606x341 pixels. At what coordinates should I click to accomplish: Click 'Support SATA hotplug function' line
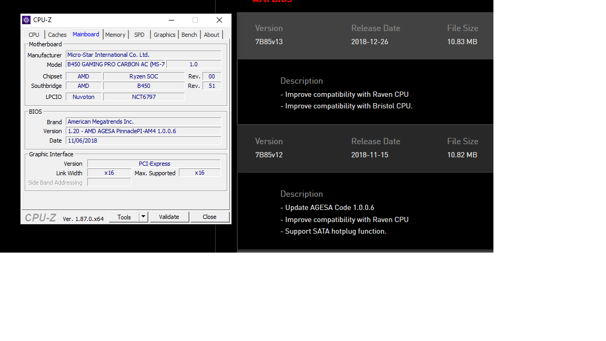[x=333, y=231]
